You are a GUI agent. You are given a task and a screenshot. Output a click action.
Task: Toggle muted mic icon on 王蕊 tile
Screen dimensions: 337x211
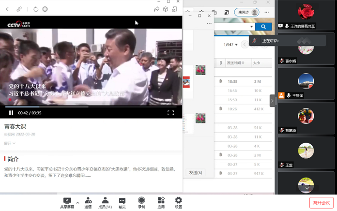click(x=281, y=165)
